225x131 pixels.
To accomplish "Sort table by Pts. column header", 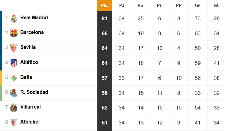I will point(105,6).
